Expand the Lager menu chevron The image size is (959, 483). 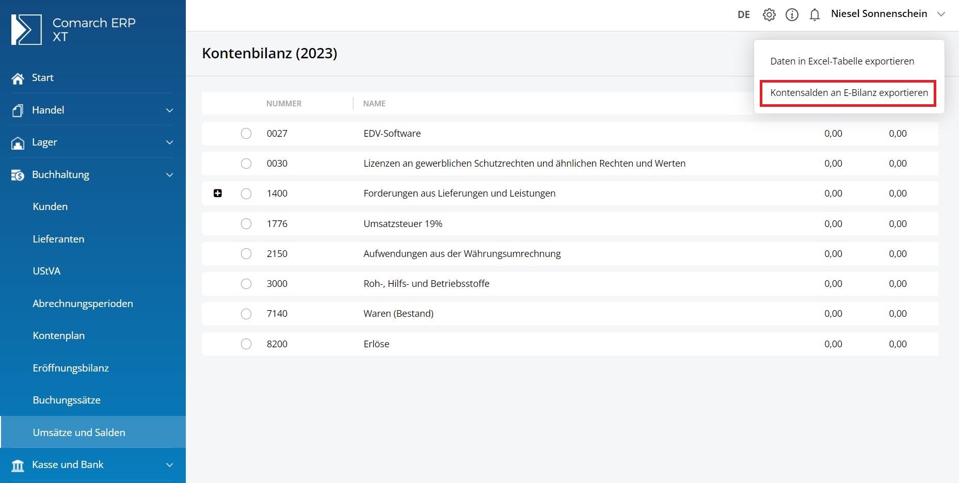pyautogui.click(x=169, y=142)
